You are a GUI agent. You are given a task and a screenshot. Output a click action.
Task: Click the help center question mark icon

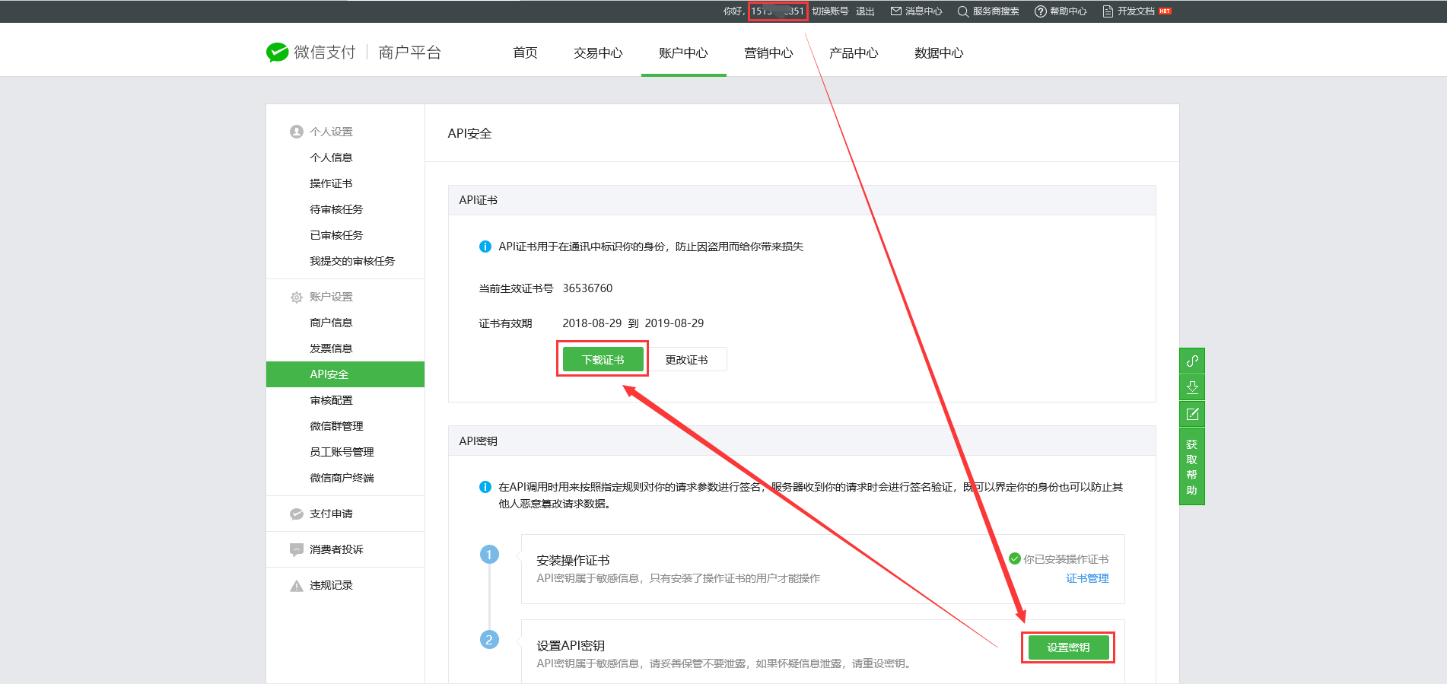[x=1040, y=11]
